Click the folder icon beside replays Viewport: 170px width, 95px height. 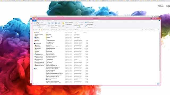46,37
